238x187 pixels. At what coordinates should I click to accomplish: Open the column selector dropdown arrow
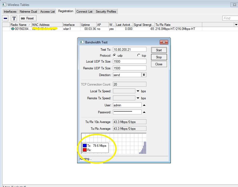click(x=236, y=25)
